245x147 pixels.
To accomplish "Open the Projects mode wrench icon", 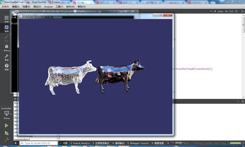I will (6, 57).
